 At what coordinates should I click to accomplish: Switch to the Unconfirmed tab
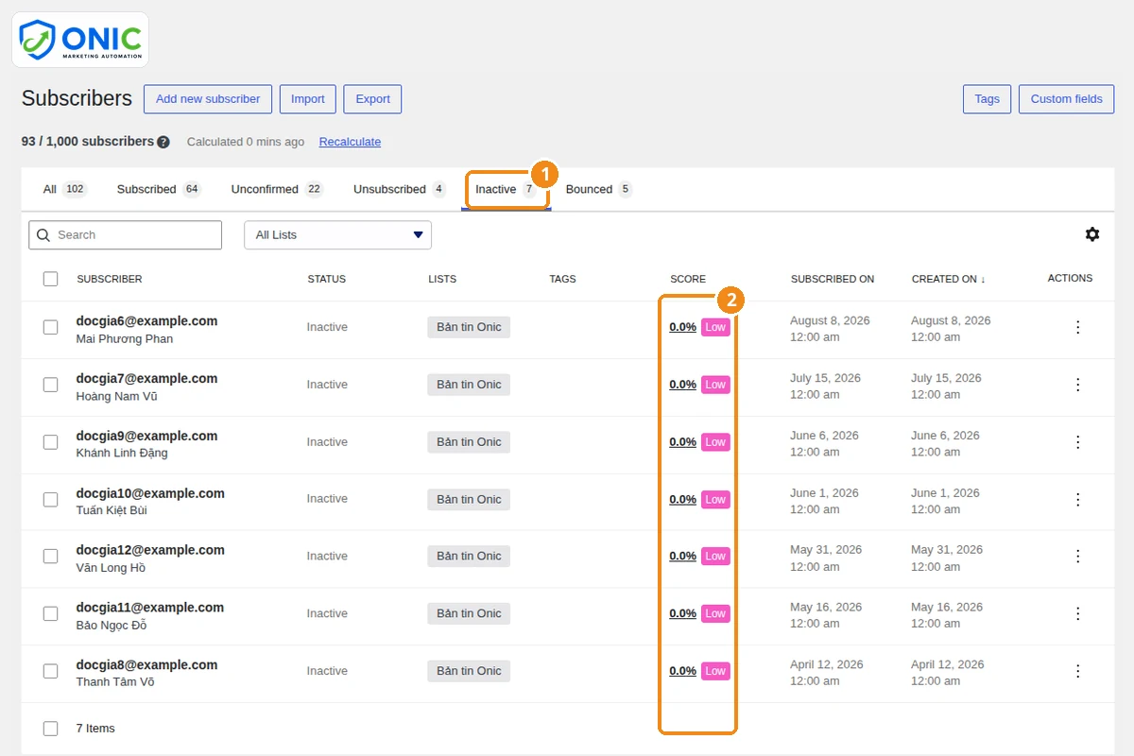pyautogui.click(x=277, y=189)
